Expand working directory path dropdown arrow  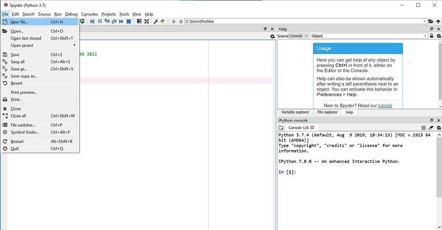tap(424, 22)
